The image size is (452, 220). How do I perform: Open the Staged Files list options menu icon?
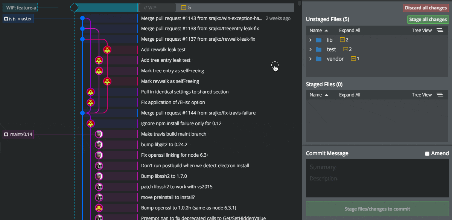click(x=440, y=95)
